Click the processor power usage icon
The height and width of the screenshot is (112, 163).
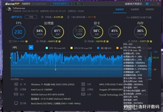37,41
